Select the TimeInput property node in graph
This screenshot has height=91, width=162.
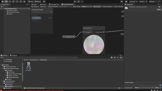point(69,37)
